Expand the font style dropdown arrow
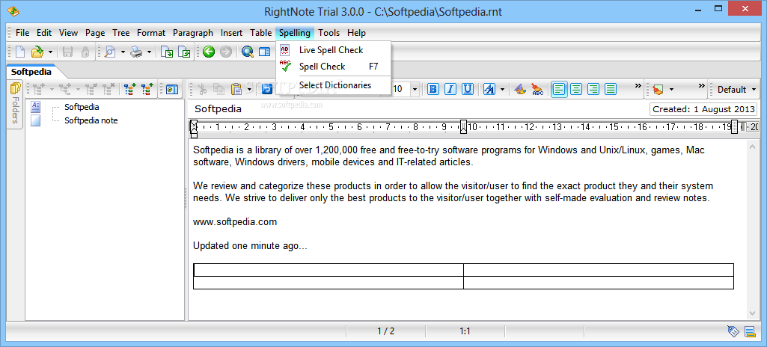The width and height of the screenshot is (767, 347). [502, 89]
